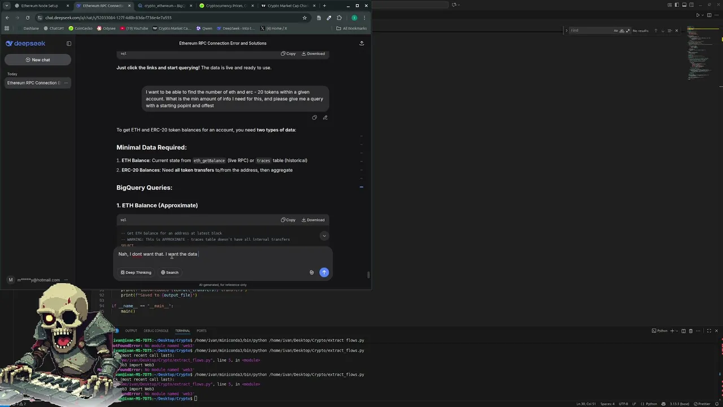723x407 pixels.
Task: Maximize the terminal panel size
Action: pos(709,331)
